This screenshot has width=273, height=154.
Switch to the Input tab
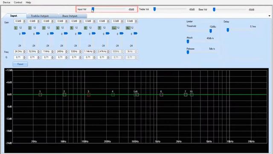point(14,16)
